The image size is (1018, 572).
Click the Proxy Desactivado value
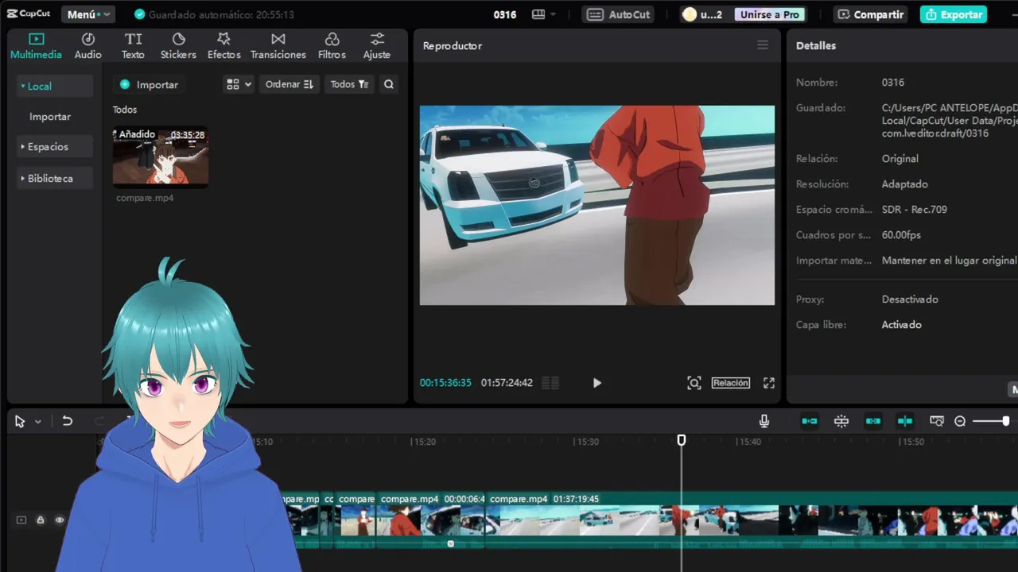point(910,300)
